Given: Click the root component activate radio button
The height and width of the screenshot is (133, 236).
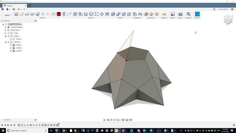Looking at the screenshot, I should [21, 24].
